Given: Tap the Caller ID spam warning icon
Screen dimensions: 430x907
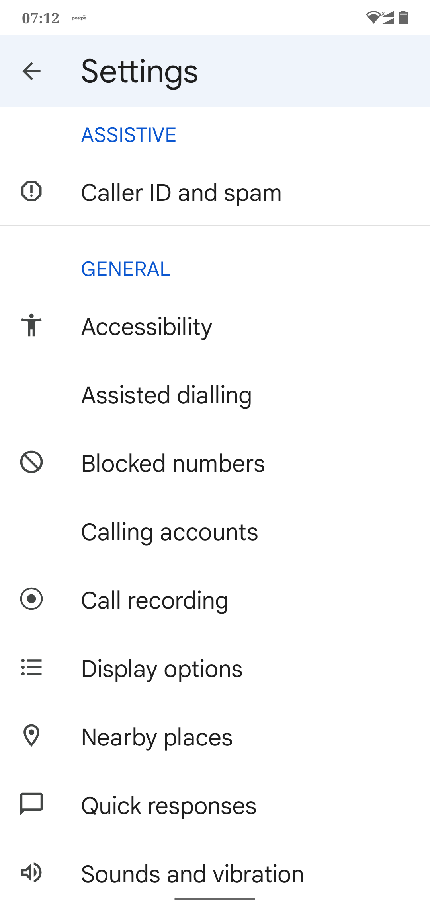Looking at the screenshot, I should coord(31,191).
